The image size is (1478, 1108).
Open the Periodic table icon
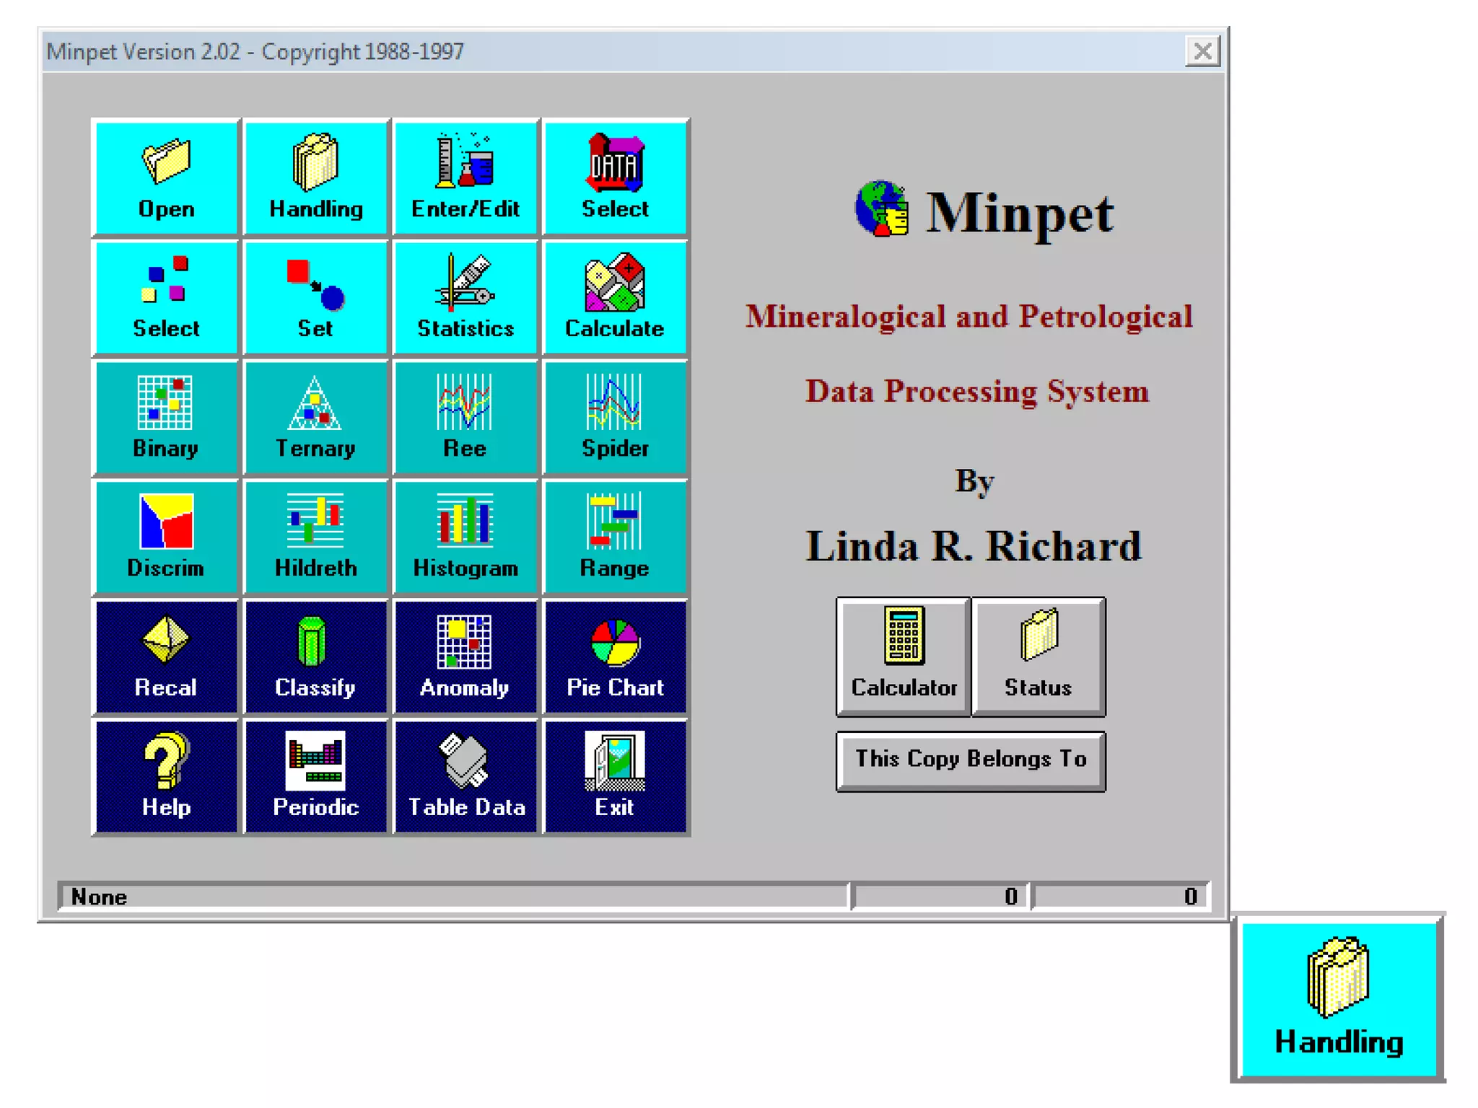coord(315,777)
